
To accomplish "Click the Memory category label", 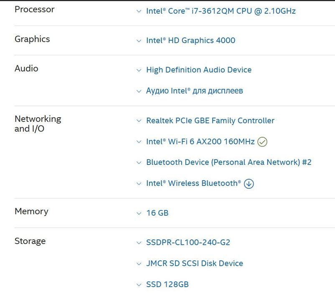I will pyautogui.click(x=31, y=211).
